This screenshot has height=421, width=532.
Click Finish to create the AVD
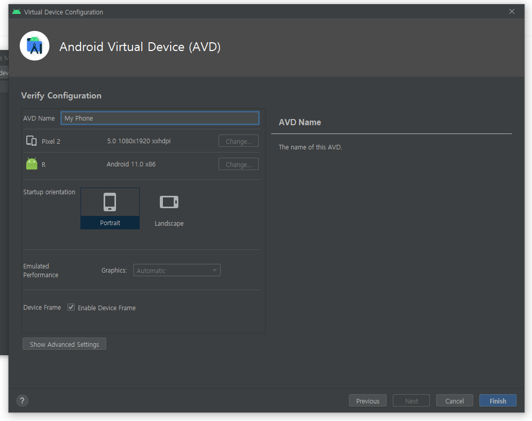point(498,400)
